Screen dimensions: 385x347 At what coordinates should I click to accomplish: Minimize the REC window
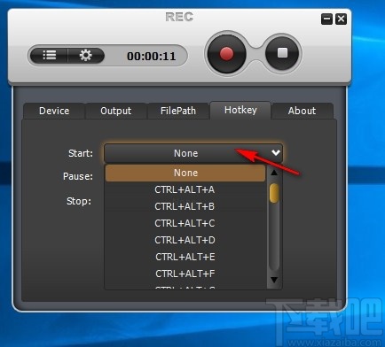326,19
